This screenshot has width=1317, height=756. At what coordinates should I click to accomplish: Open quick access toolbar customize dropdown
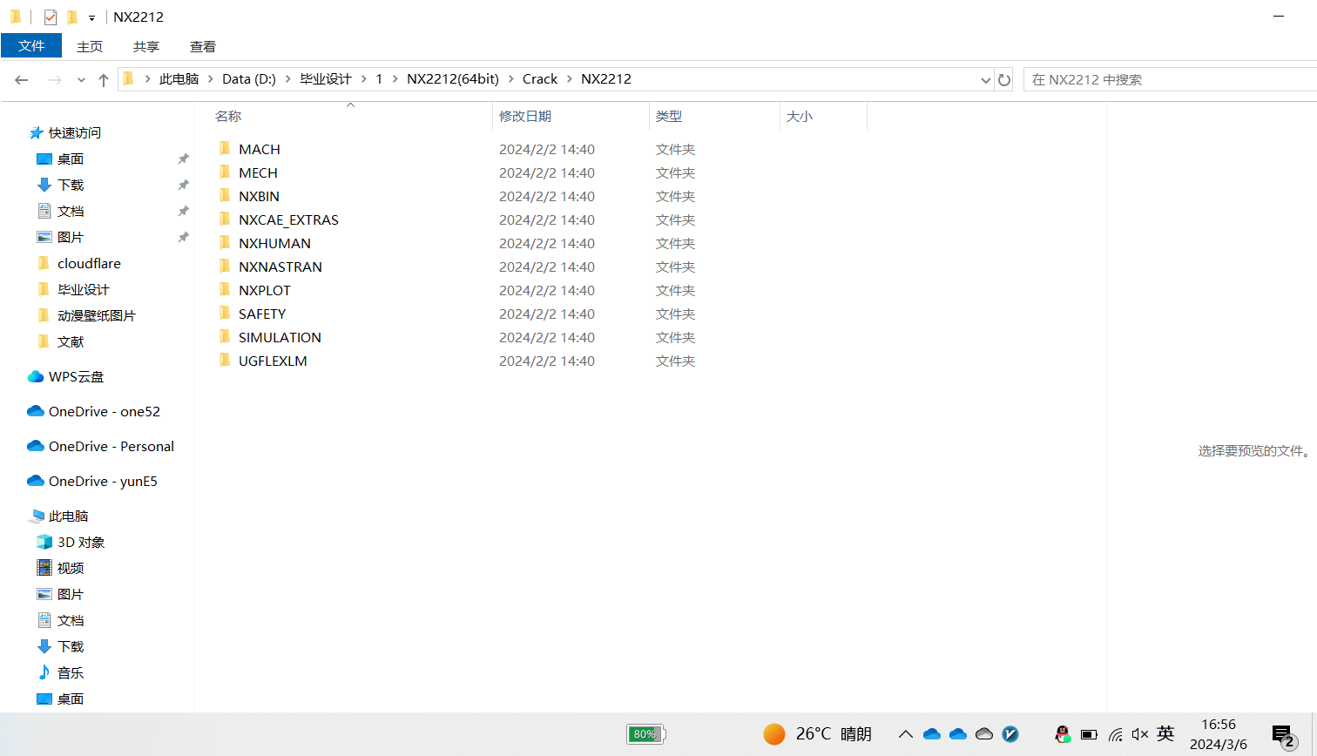click(x=91, y=17)
